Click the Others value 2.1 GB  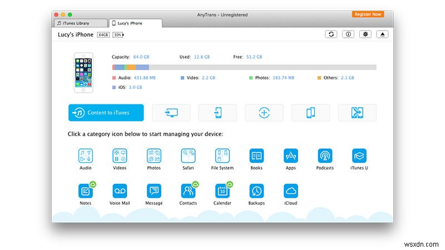pyautogui.click(x=347, y=78)
